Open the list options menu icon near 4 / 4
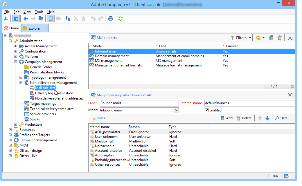The height and width of the screenshot is (186, 302). tap(292, 86)
